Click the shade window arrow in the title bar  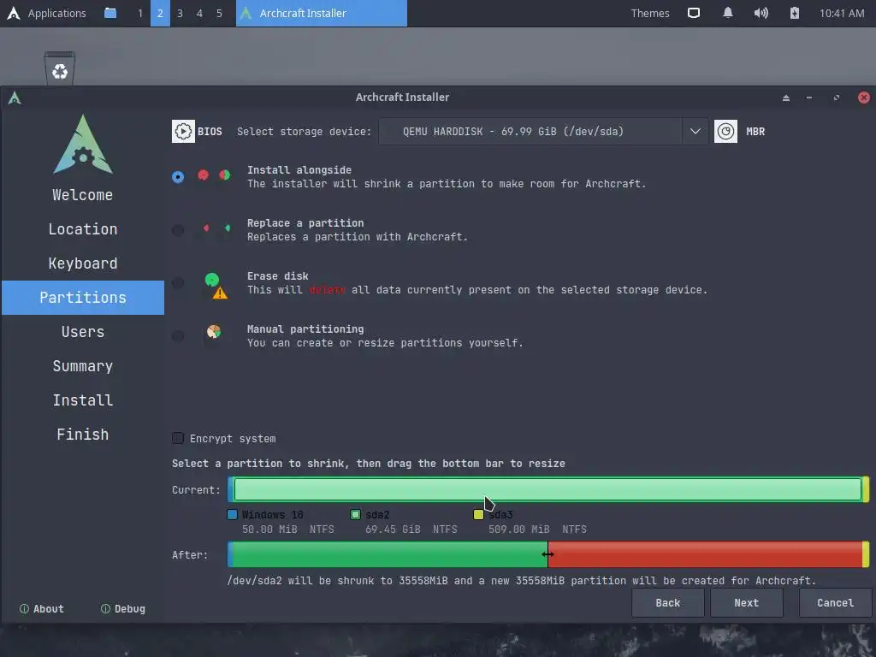coord(786,98)
